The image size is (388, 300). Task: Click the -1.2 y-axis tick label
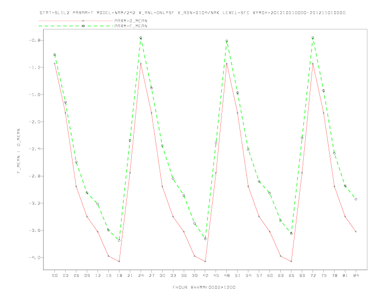coord(34,67)
